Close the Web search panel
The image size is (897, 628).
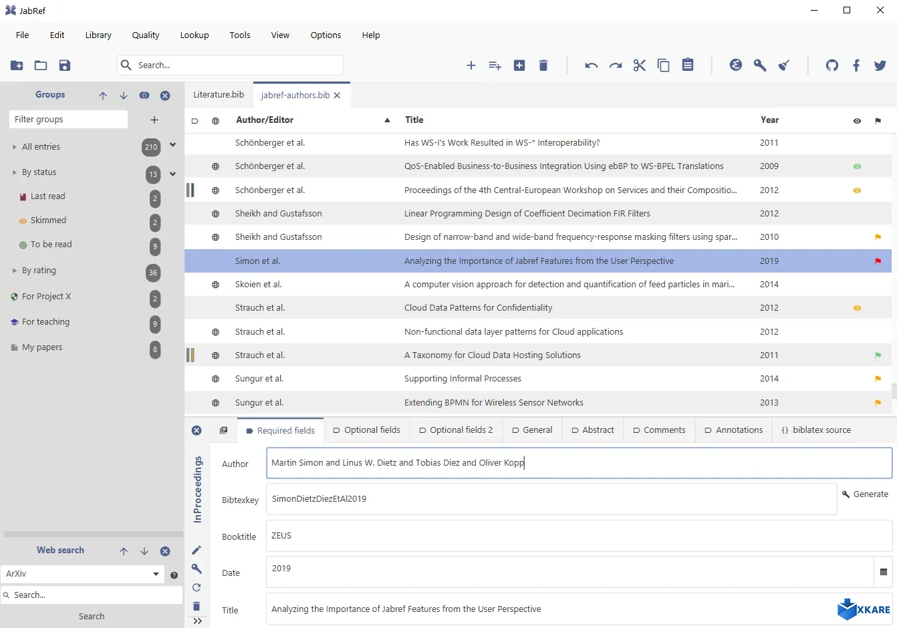165,551
